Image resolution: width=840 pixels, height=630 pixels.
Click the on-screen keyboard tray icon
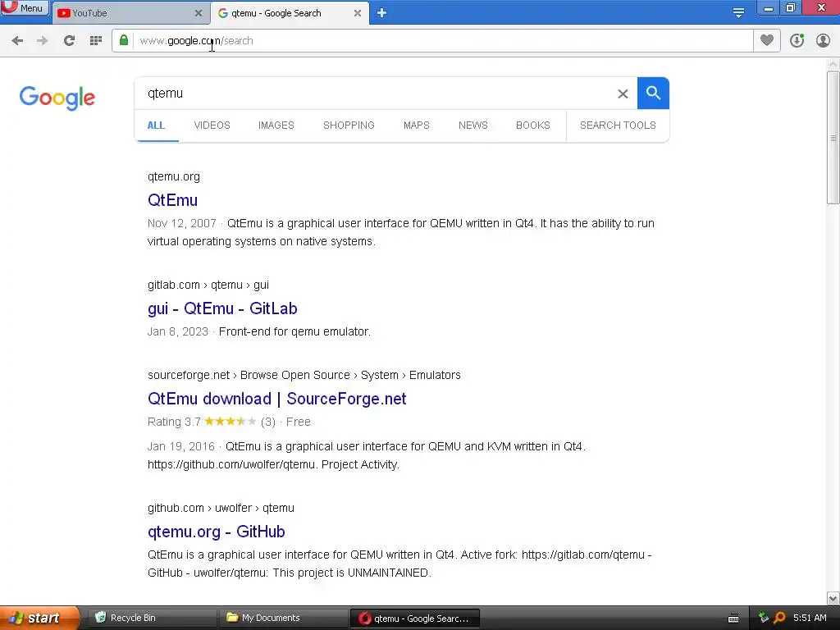pyautogui.click(x=733, y=619)
